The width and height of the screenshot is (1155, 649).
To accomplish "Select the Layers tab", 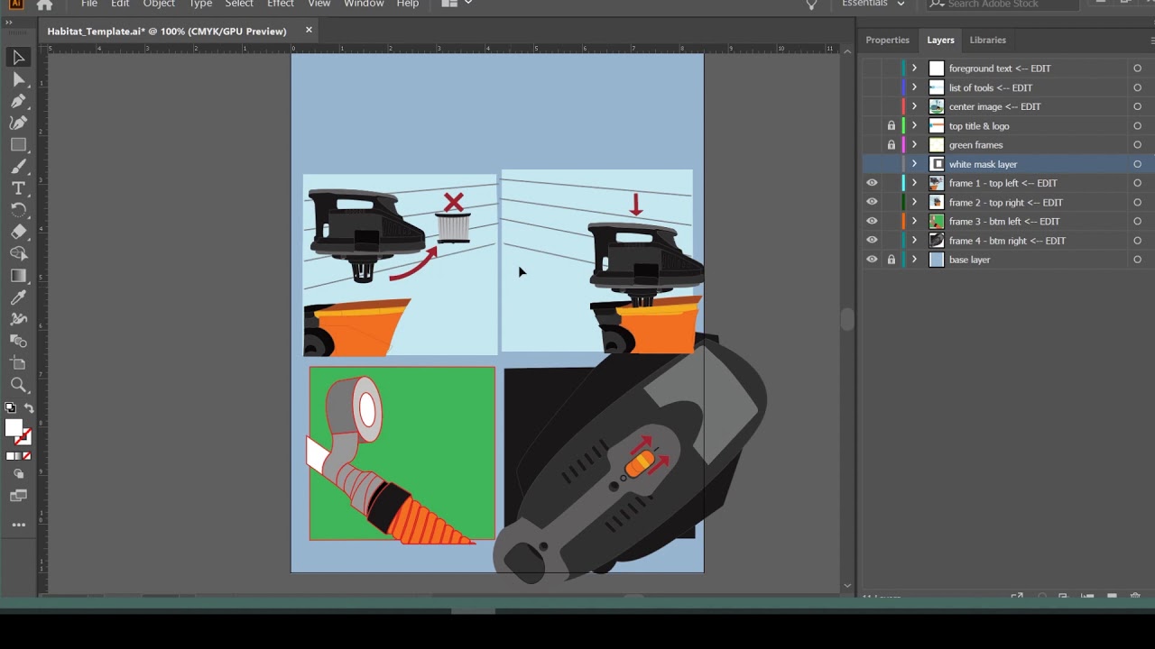I will click(940, 40).
